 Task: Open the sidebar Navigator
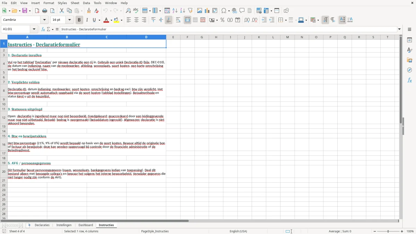pos(409,70)
